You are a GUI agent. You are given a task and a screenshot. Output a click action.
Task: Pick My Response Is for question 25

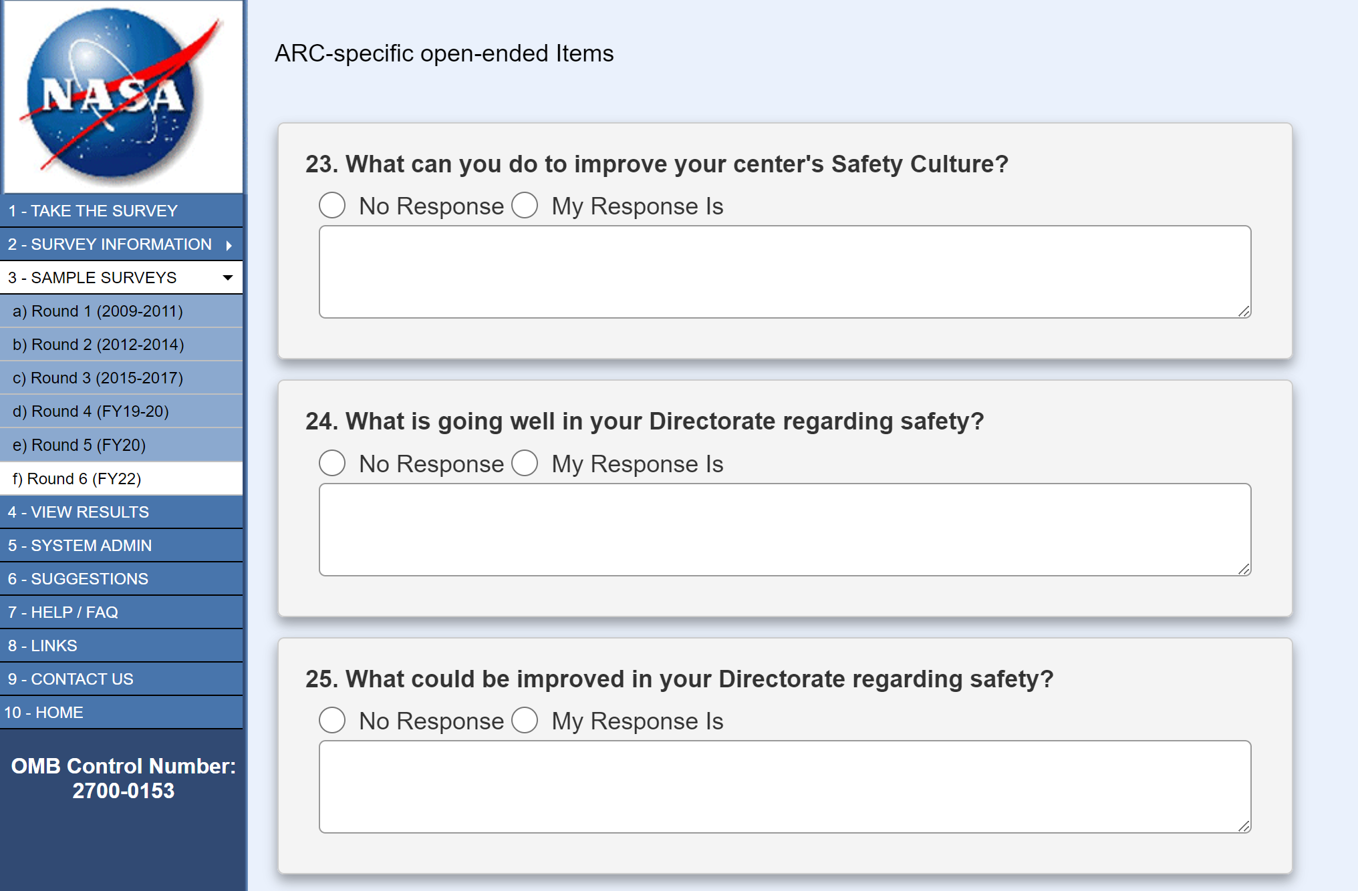coord(525,720)
